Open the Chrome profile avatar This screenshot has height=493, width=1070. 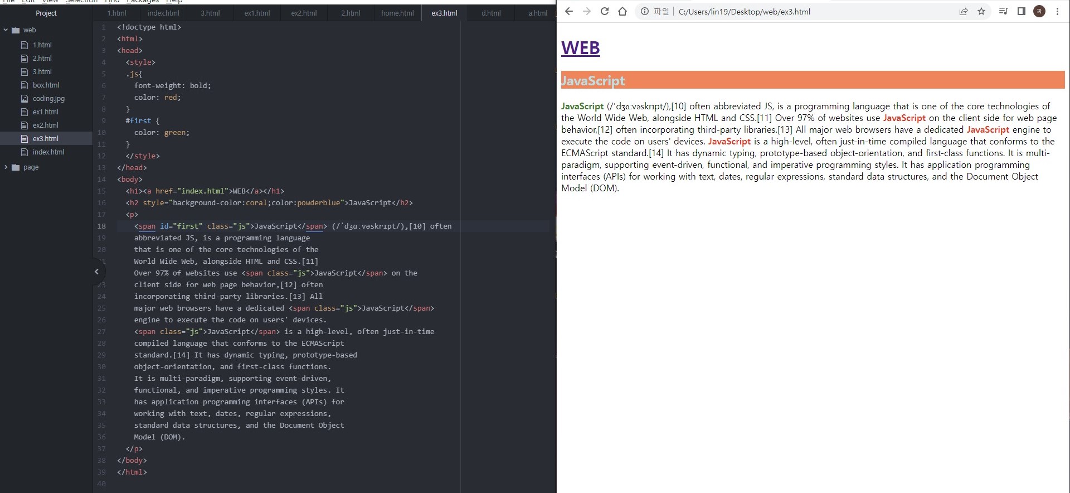tap(1039, 11)
